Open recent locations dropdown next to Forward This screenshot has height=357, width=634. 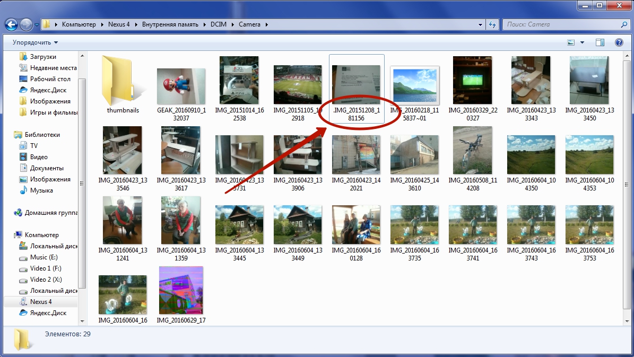tap(37, 24)
